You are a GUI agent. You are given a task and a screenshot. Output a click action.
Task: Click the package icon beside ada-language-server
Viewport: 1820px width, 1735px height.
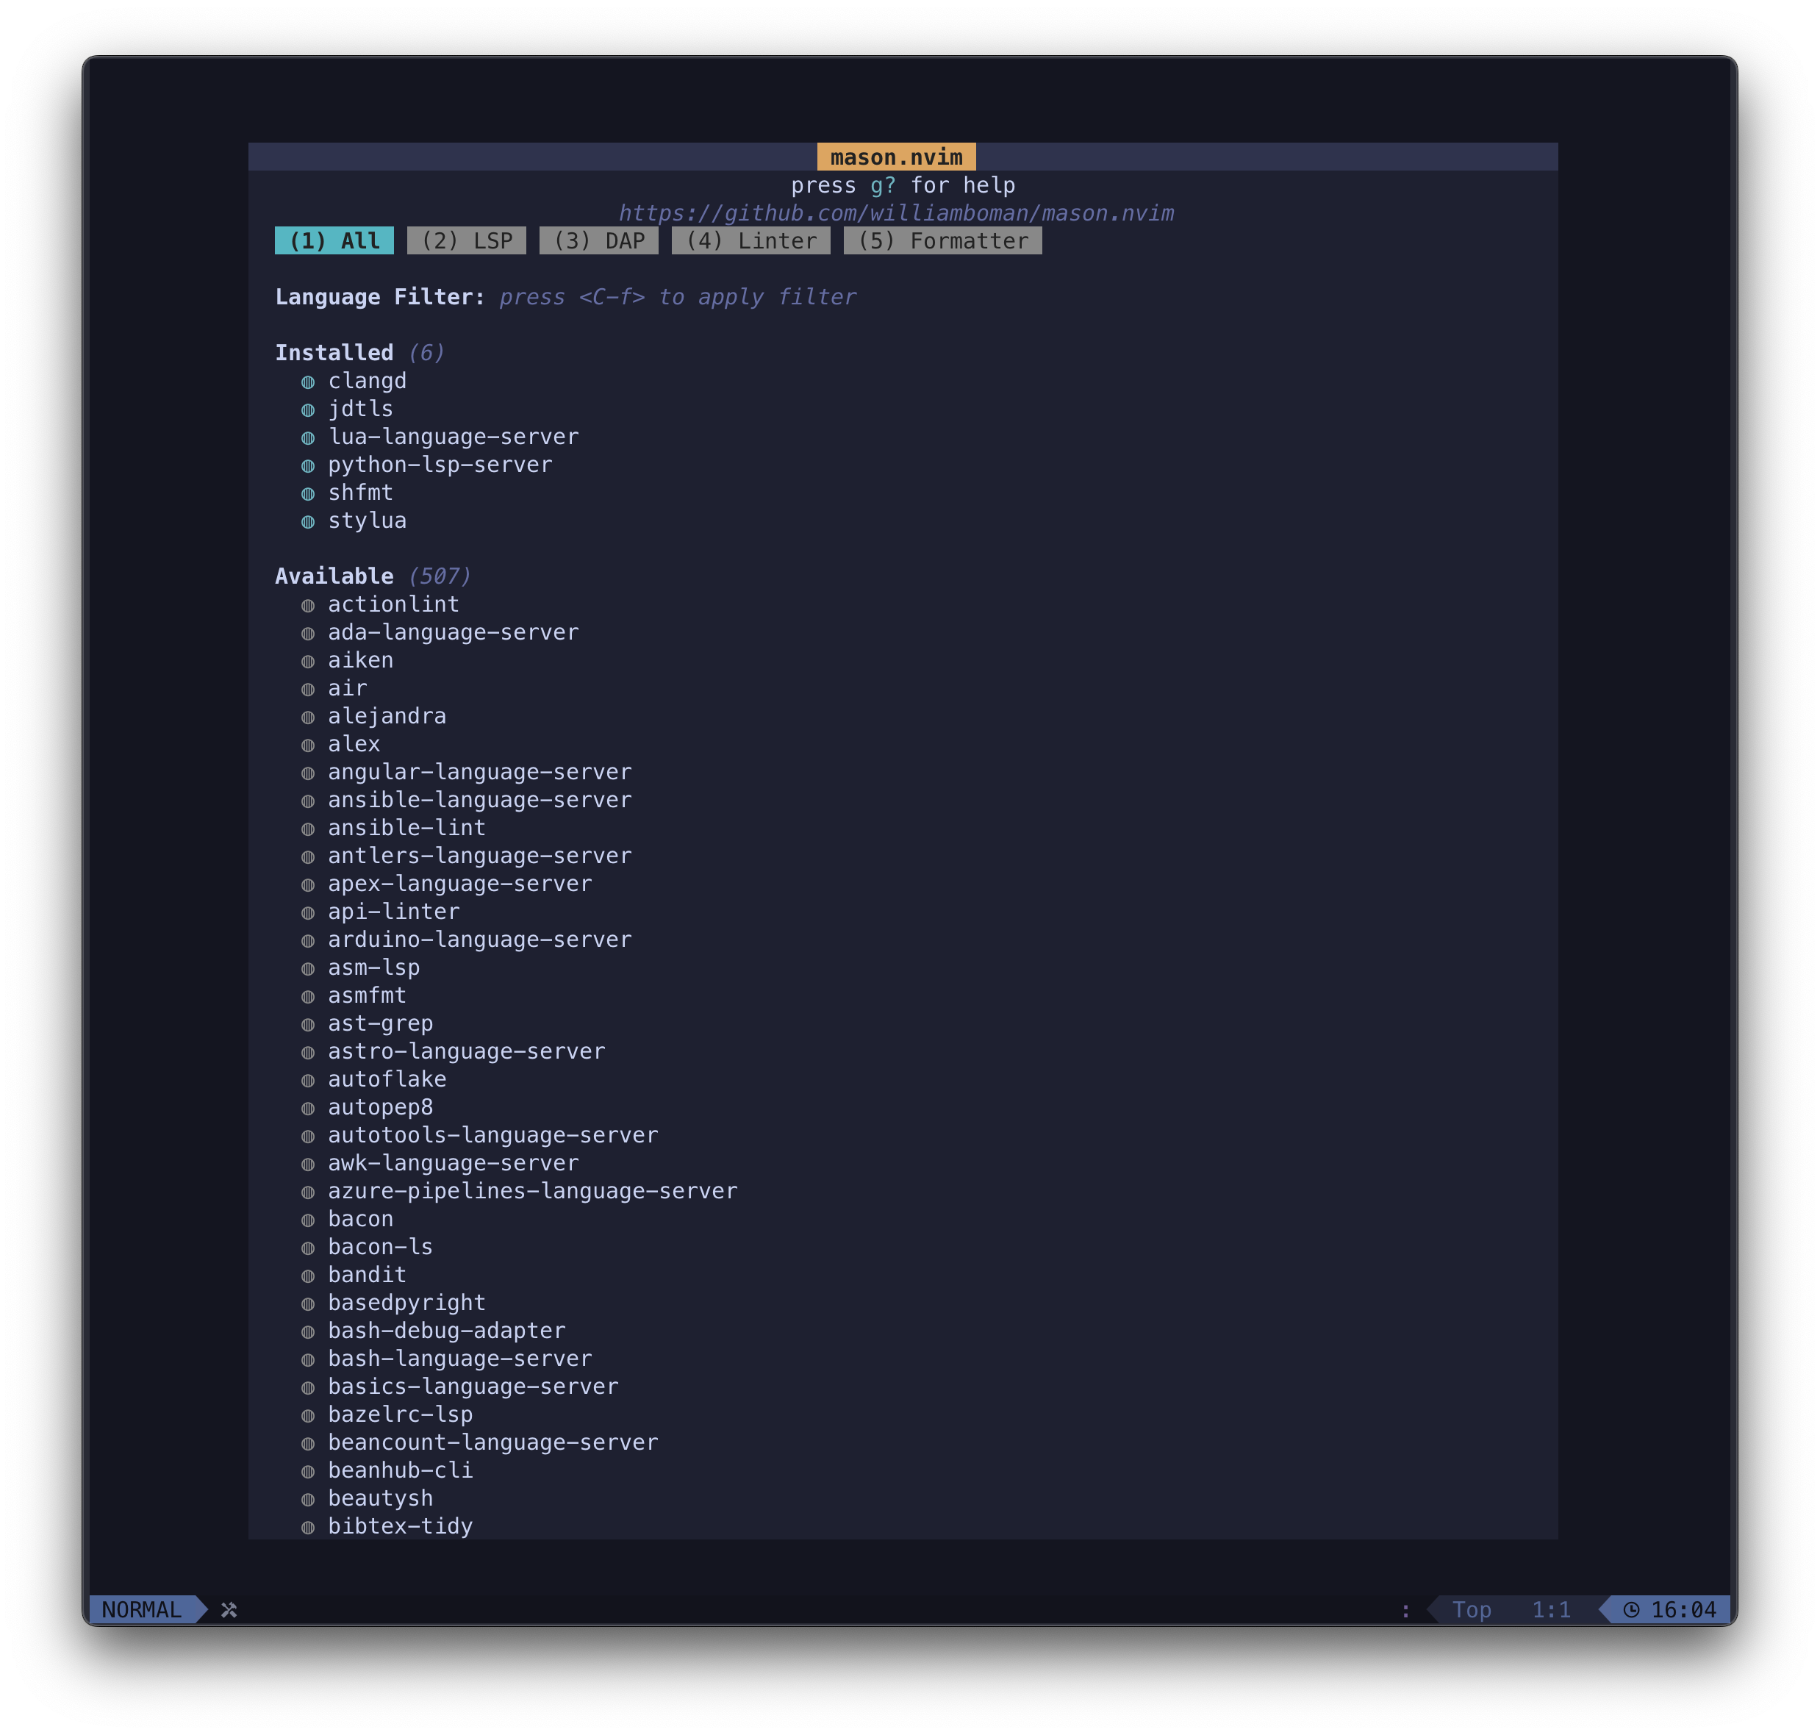(308, 634)
